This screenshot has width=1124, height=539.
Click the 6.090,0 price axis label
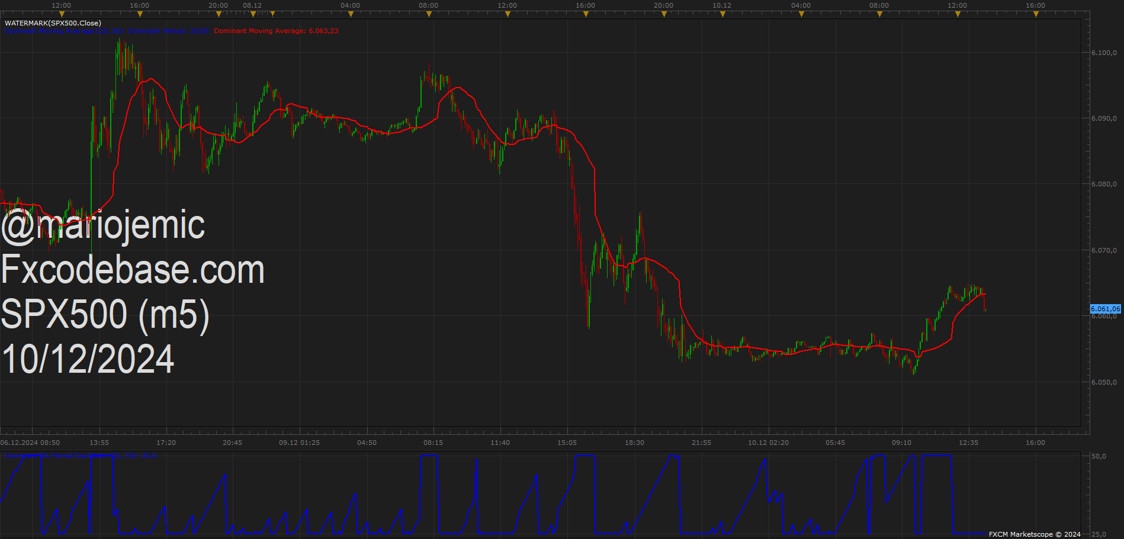[x=1104, y=118]
